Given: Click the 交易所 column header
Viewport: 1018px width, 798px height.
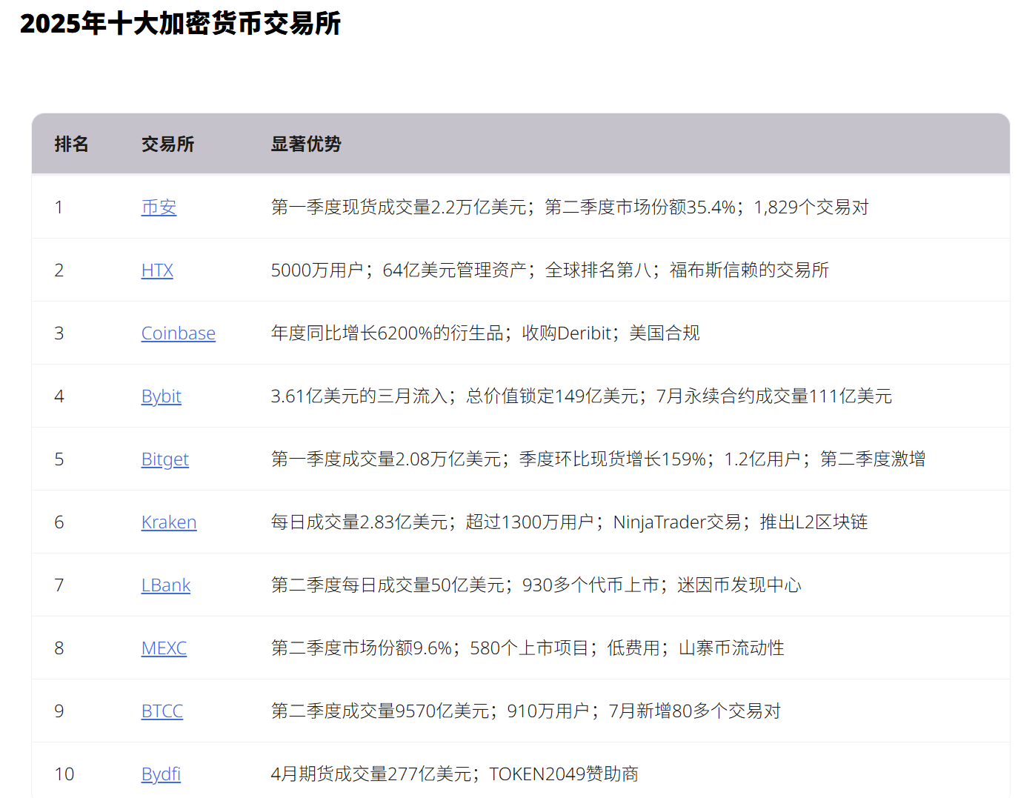Looking at the screenshot, I should coord(167,144).
